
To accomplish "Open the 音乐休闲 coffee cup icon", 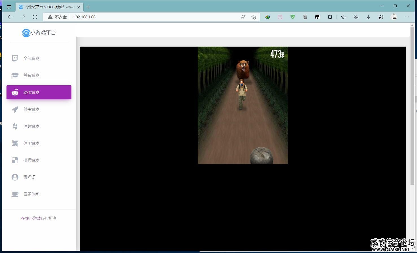I will (x=15, y=194).
